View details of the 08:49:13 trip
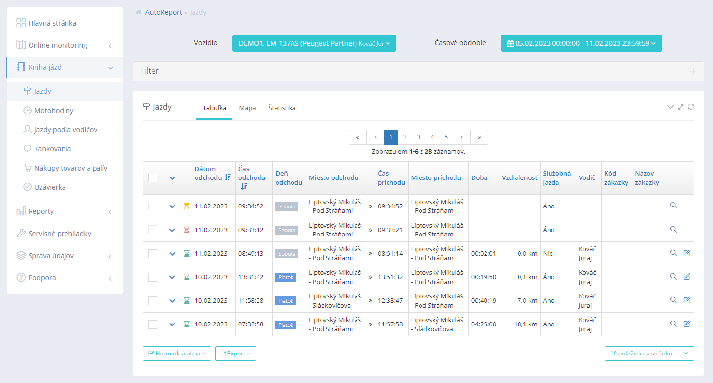 [x=673, y=253]
